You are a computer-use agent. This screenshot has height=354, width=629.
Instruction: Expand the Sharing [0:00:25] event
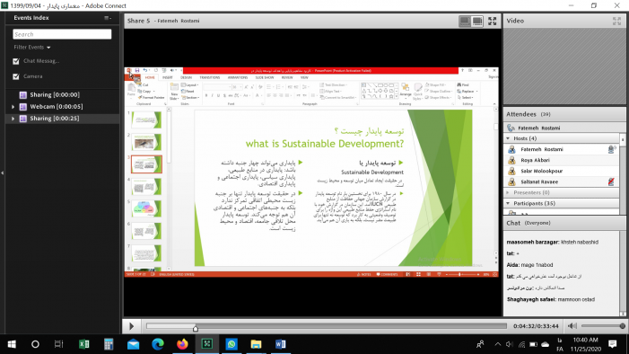[x=13, y=119]
